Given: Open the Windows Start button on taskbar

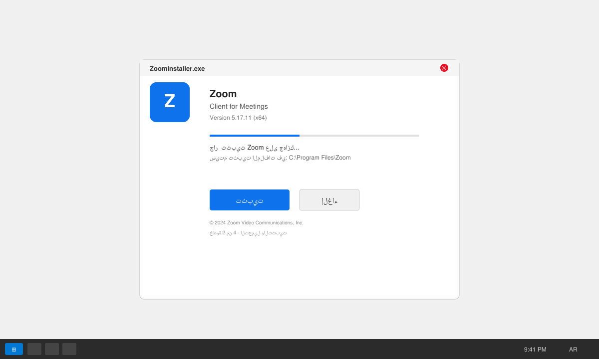Looking at the screenshot, I should [14, 349].
